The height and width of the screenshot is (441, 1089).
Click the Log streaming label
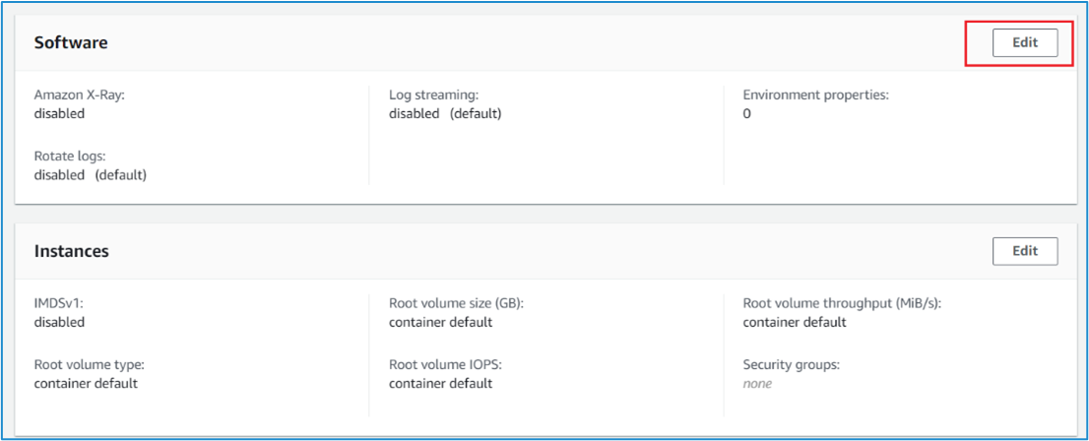point(433,95)
